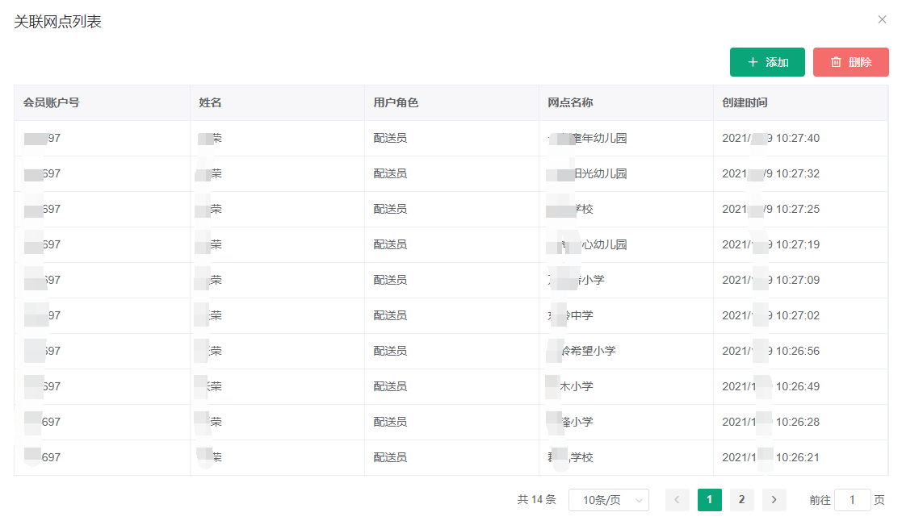The height and width of the screenshot is (529, 902).
Task: Click the 会员账户号 column header
Action: click(x=52, y=102)
